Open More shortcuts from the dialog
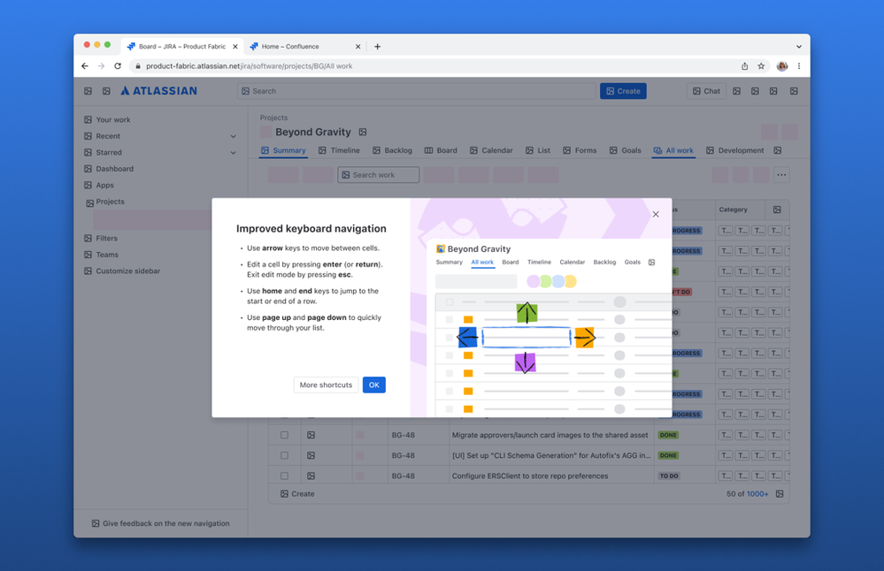The width and height of the screenshot is (884, 571). tap(326, 384)
